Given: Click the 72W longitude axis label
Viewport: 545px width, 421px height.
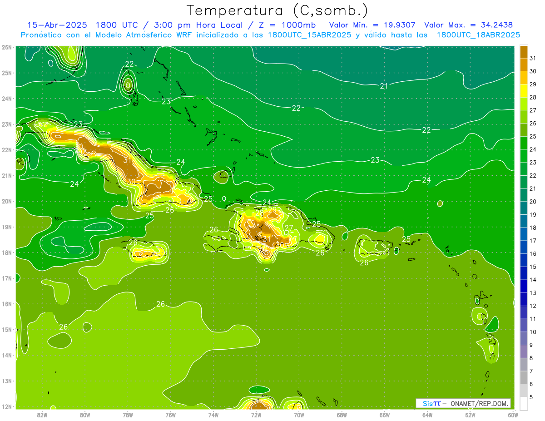Looking at the screenshot, I should (x=256, y=414).
